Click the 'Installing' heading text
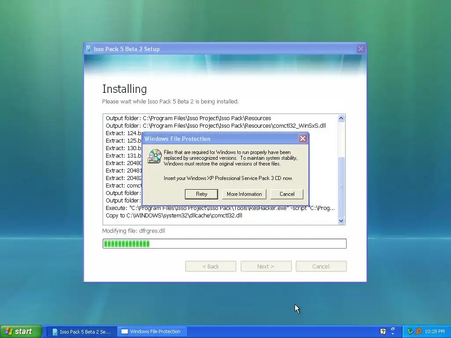Viewport: 451px width, 338px height. (125, 89)
